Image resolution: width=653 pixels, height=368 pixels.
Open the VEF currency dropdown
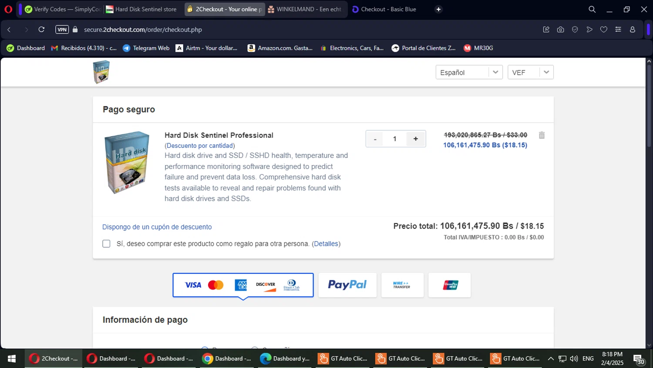tap(531, 72)
